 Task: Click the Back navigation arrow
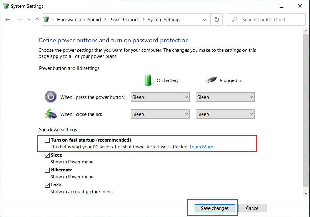pyautogui.click(x=8, y=20)
